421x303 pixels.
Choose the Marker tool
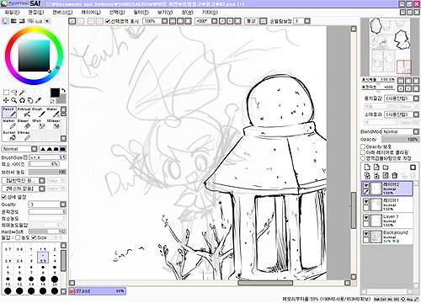9,124
